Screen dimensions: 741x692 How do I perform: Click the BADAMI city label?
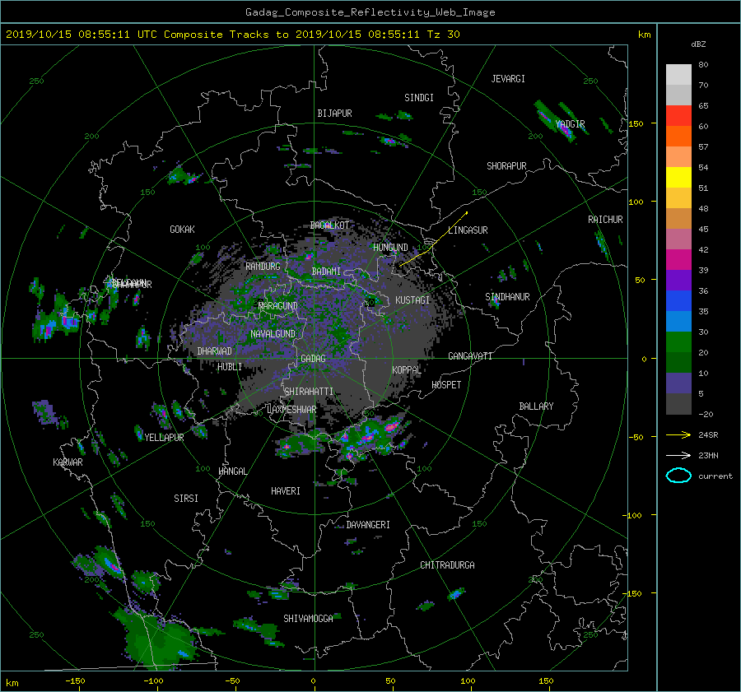click(x=326, y=272)
